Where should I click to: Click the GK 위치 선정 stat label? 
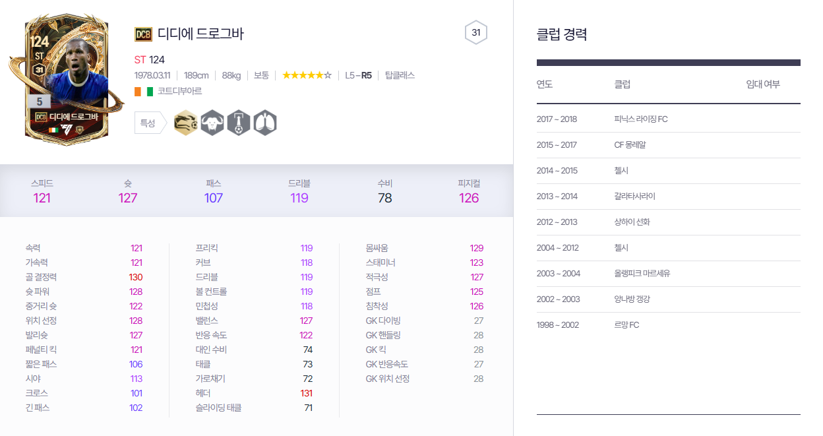pyautogui.click(x=388, y=379)
